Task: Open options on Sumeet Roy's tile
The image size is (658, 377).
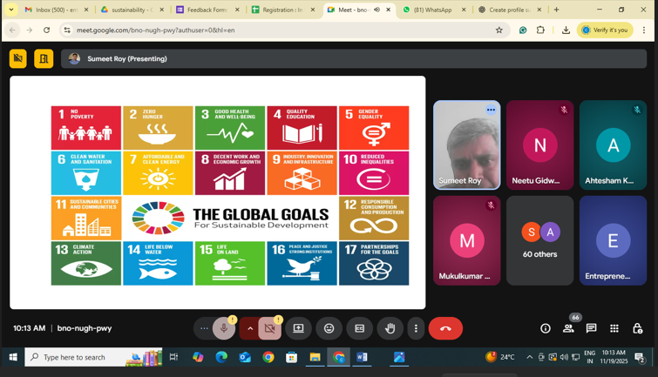Action: click(x=491, y=111)
